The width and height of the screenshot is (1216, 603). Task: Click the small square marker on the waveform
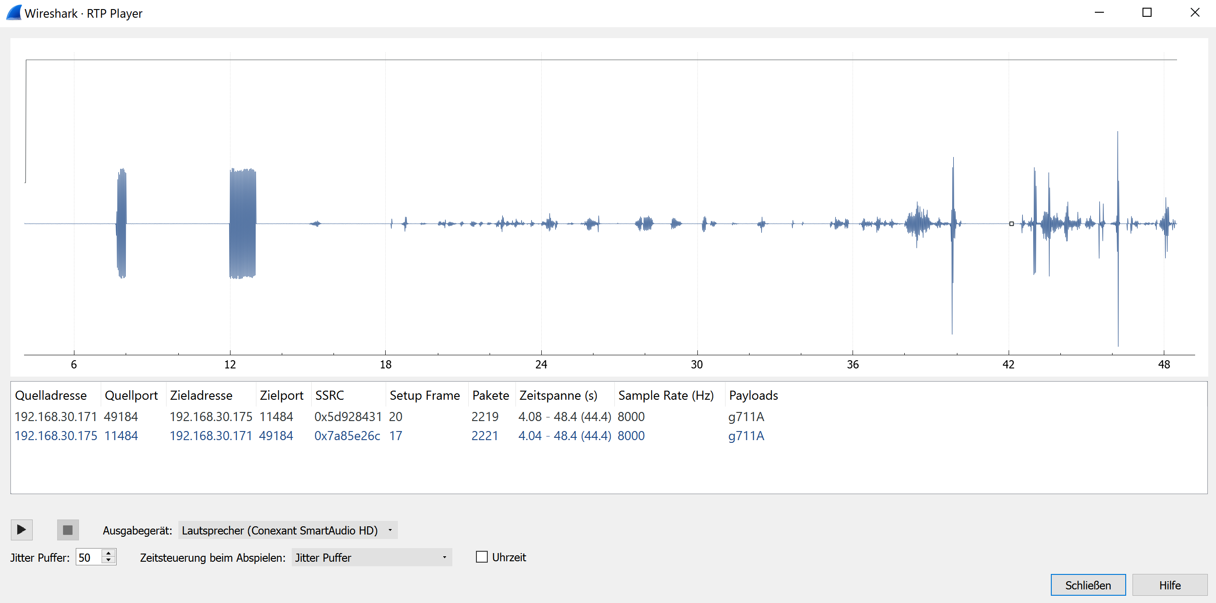1012,224
